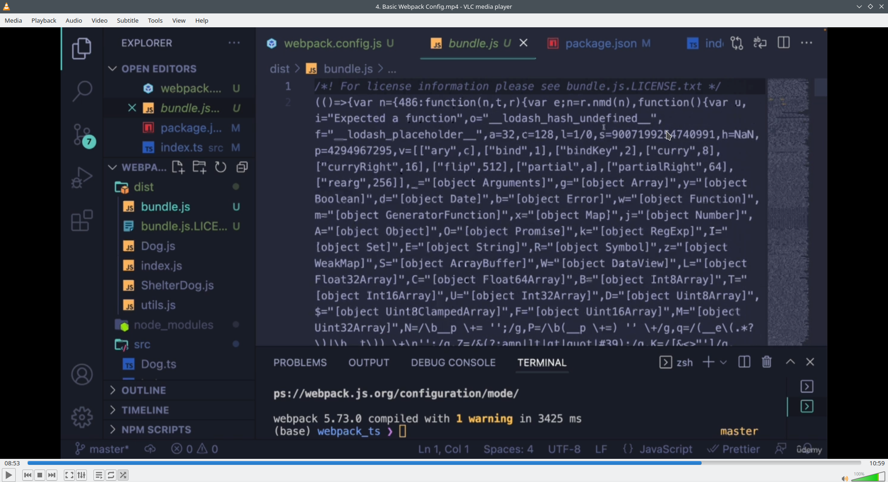Expand the Outline section
This screenshot has height=482, width=888.
tap(112, 390)
